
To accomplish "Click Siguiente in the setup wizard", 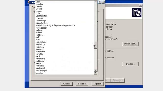I will coord(118,80).
